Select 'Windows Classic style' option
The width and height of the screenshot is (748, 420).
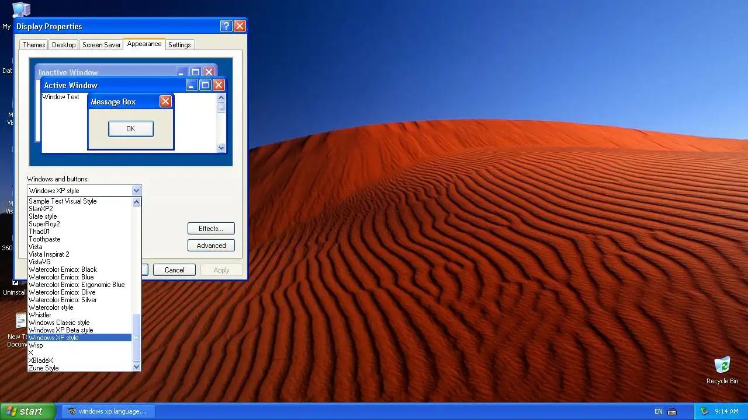(x=79, y=323)
